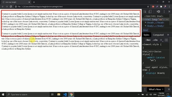Expand the head element node
Viewport: 172px width, 97px height.
pyautogui.click(x=145, y=23)
